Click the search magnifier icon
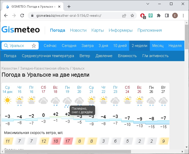This screenshot has height=154, width=189. 6,46
